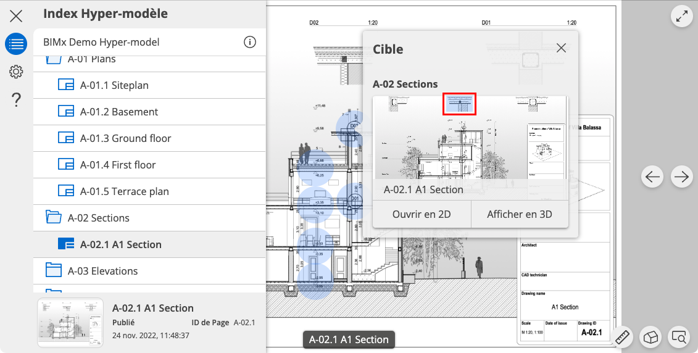Click Afficher en 3D button
This screenshot has height=353, width=698.
click(x=520, y=214)
